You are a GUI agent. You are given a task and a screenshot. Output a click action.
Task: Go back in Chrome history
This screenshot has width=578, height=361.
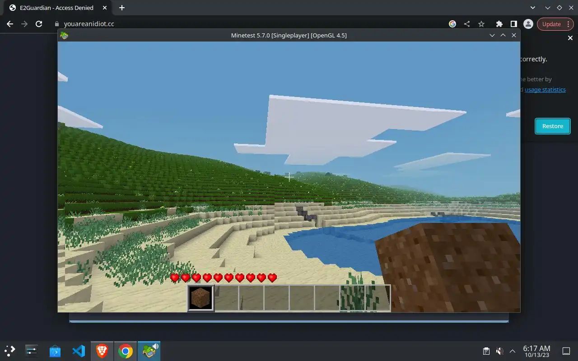pyautogui.click(x=10, y=24)
